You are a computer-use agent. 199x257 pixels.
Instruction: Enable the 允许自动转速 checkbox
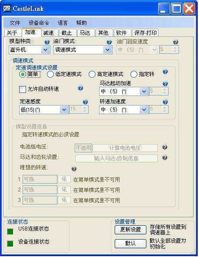click(x=23, y=89)
